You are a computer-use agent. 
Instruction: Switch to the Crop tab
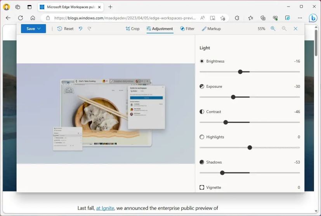click(x=132, y=29)
